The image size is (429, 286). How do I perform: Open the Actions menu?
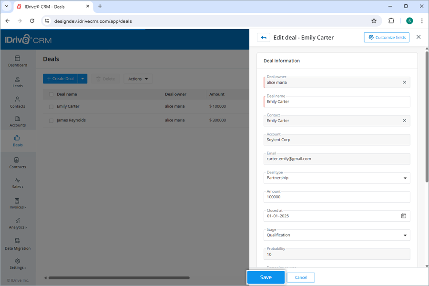138,79
